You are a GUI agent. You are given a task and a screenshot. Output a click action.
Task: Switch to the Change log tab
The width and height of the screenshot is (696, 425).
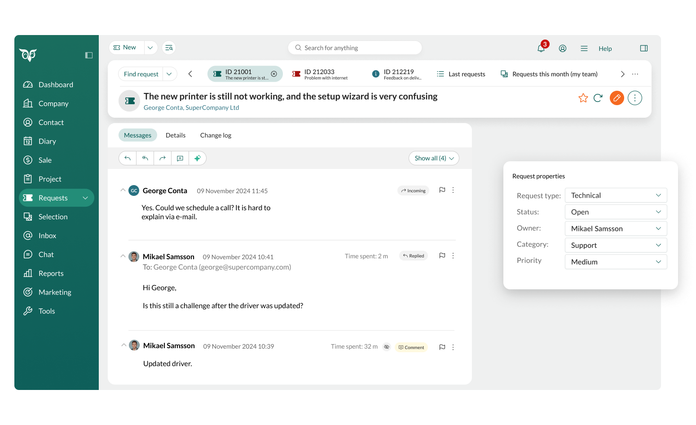tap(216, 135)
